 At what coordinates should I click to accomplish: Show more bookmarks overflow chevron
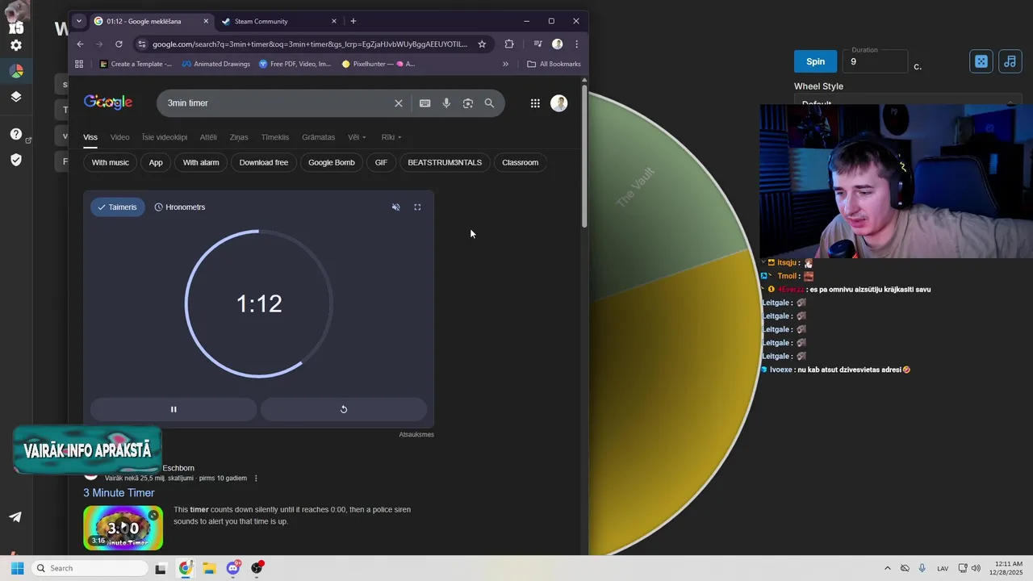(x=506, y=64)
